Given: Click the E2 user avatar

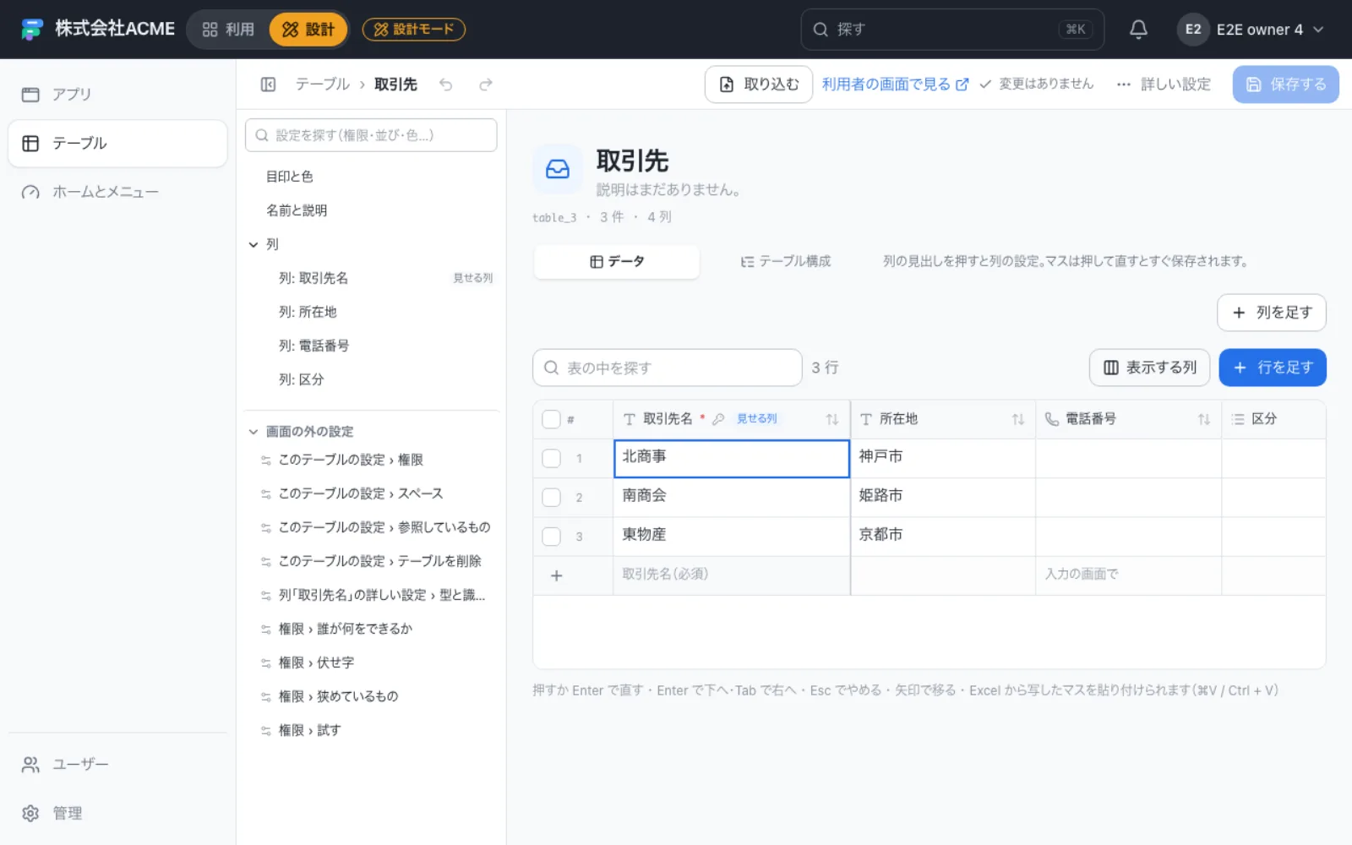Looking at the screenshot, I should click(1192, 30).
